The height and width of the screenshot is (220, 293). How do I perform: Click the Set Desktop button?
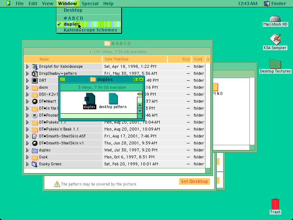(x=194, y=181)
